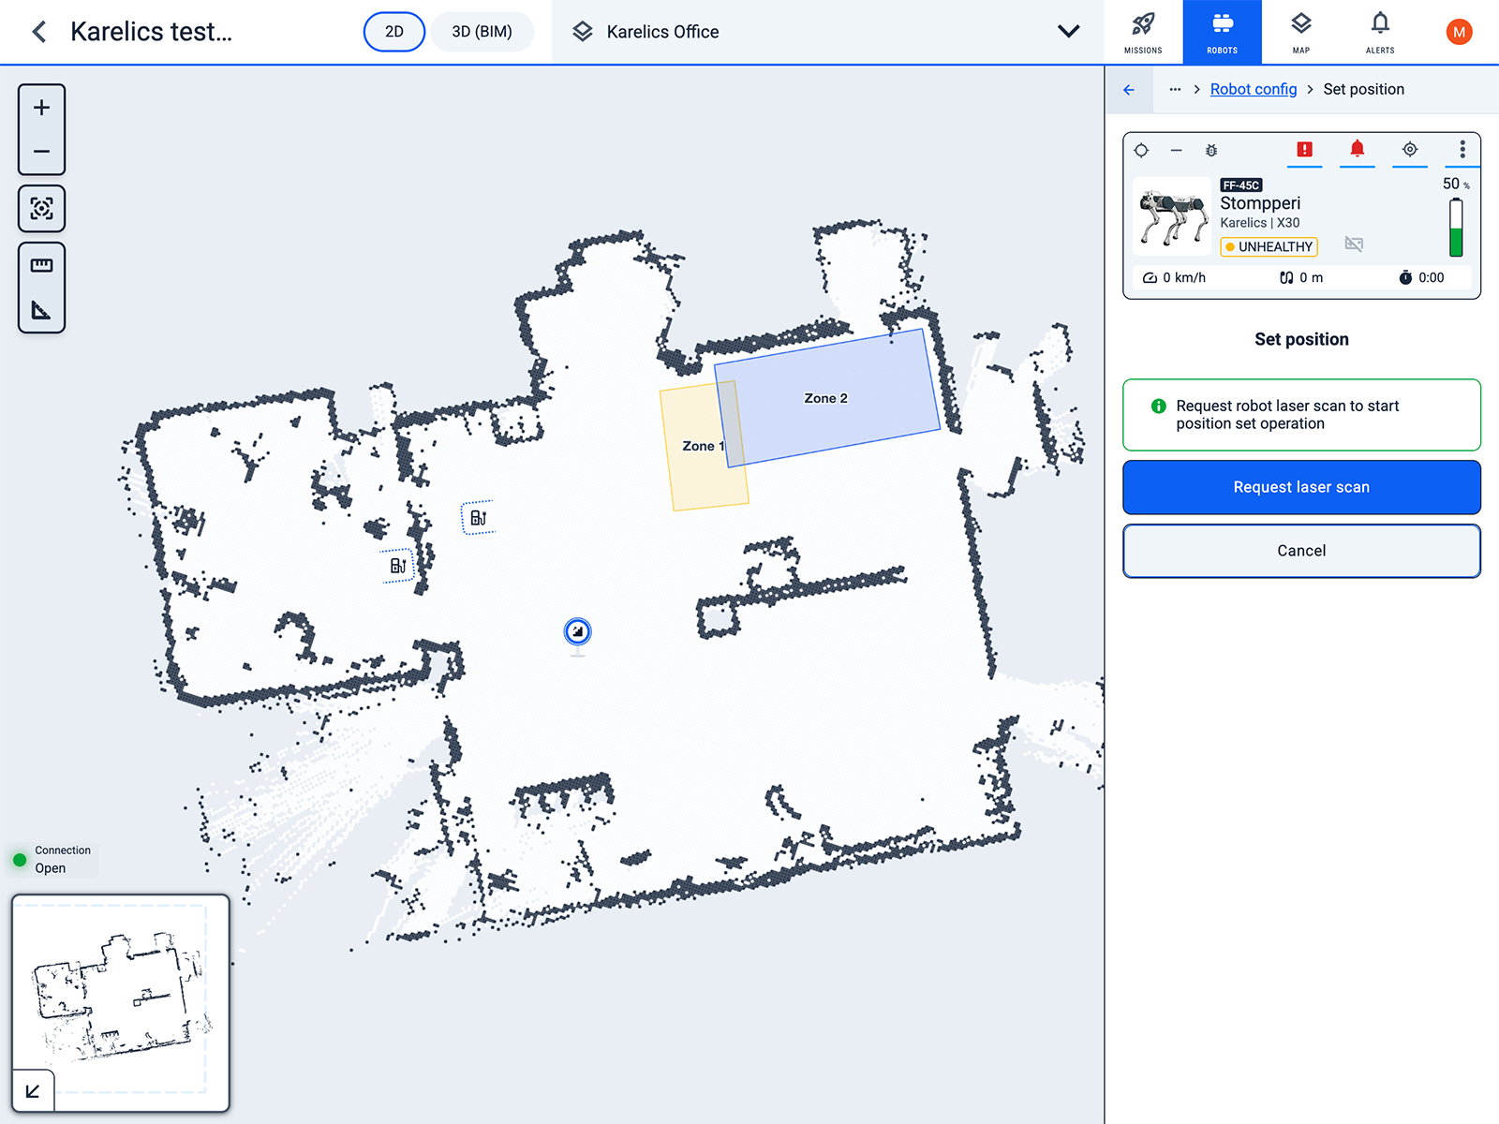Click the fit-to-view focus icon
Image resolution: width=1499 pixels, height=1124 pixels.
click(x=41, y=208)
